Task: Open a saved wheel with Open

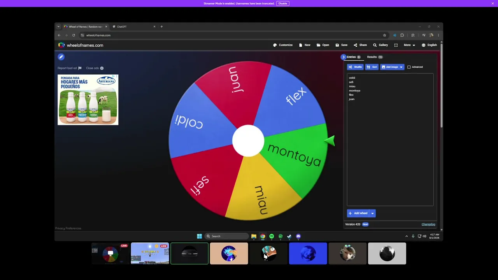Action: (323, 45)
